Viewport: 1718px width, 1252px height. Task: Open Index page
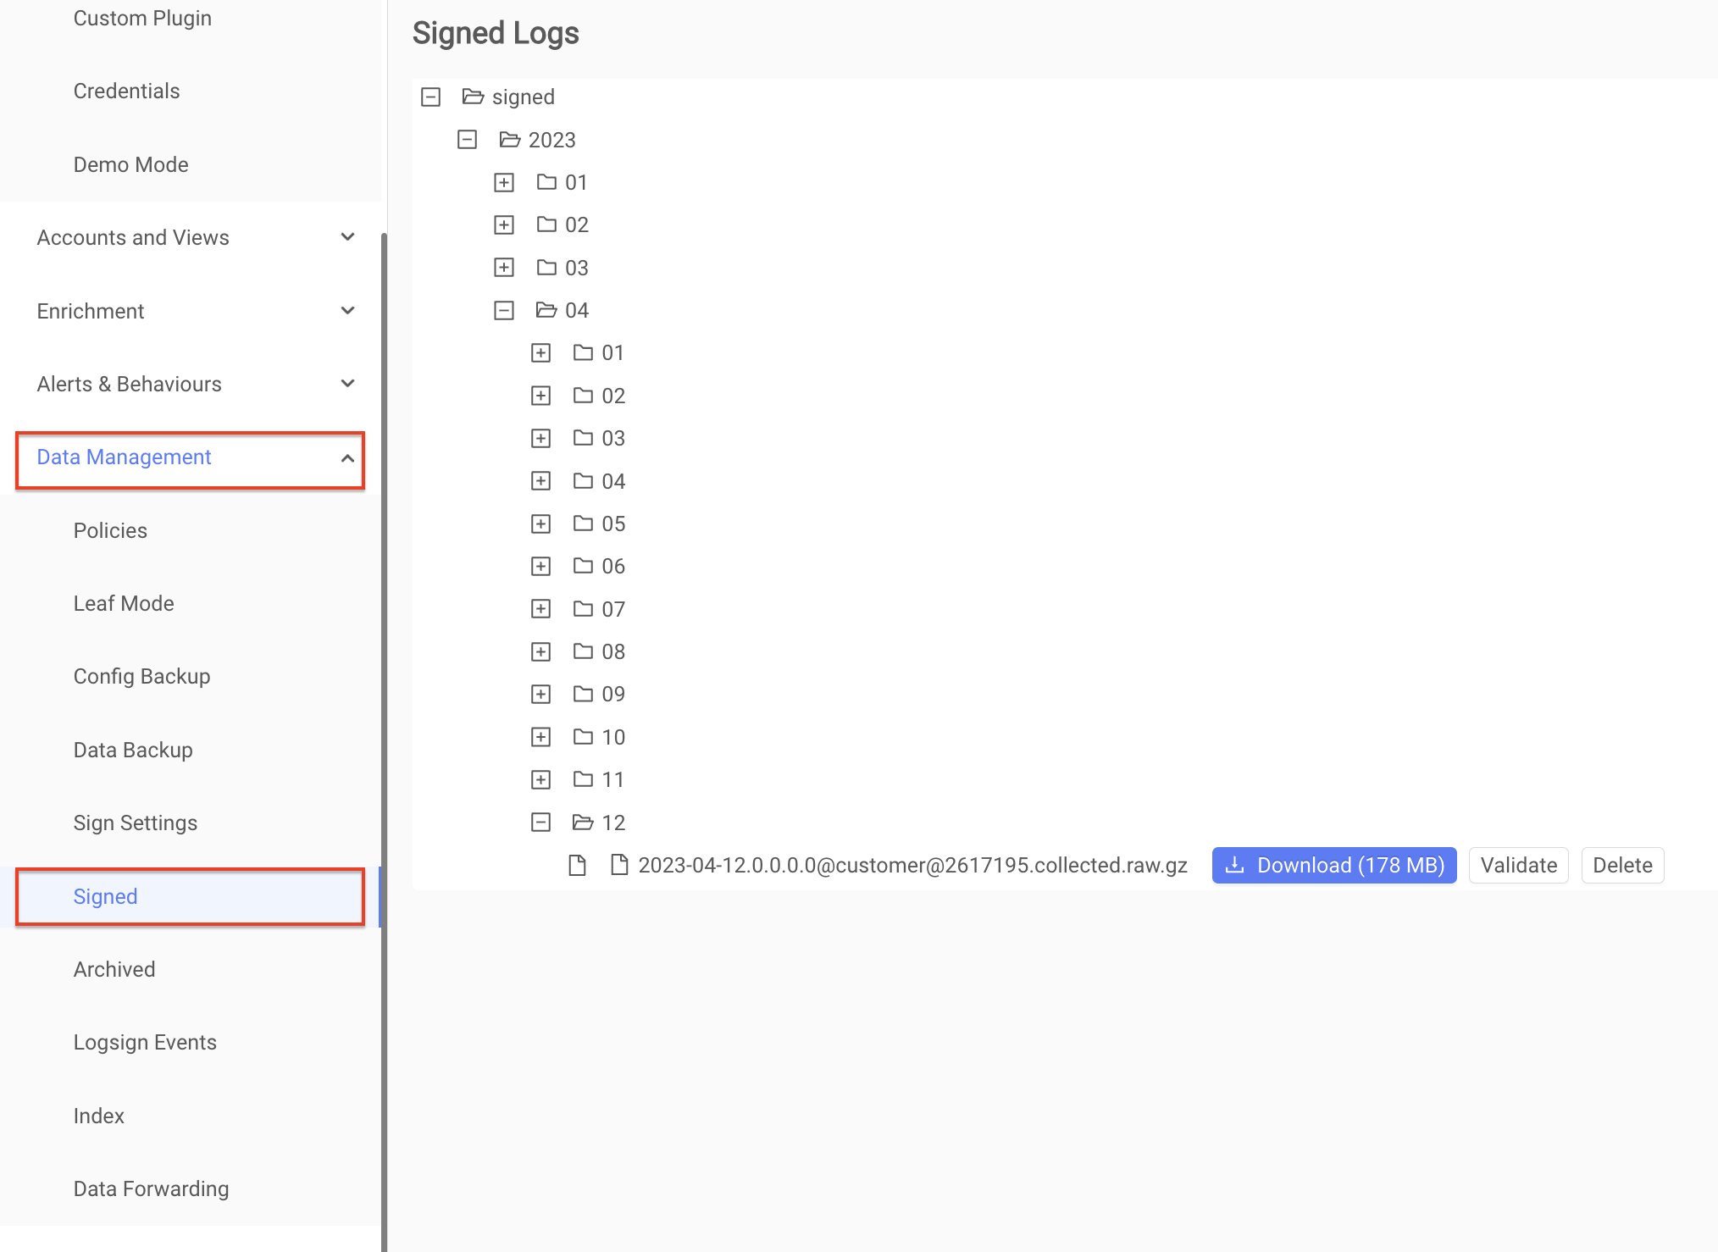point(98,1116)
